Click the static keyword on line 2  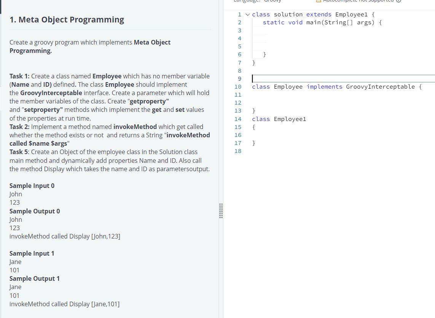pyautogui.click(x=274, y=22)
